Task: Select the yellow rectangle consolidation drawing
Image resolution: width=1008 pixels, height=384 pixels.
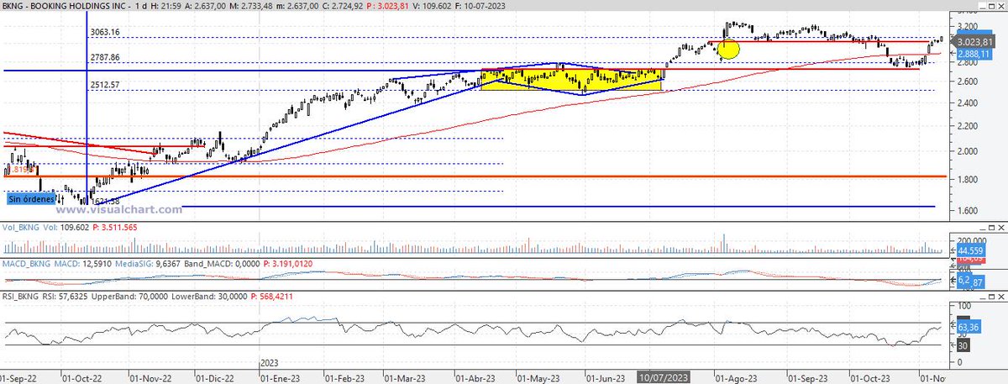Action: 571,79
